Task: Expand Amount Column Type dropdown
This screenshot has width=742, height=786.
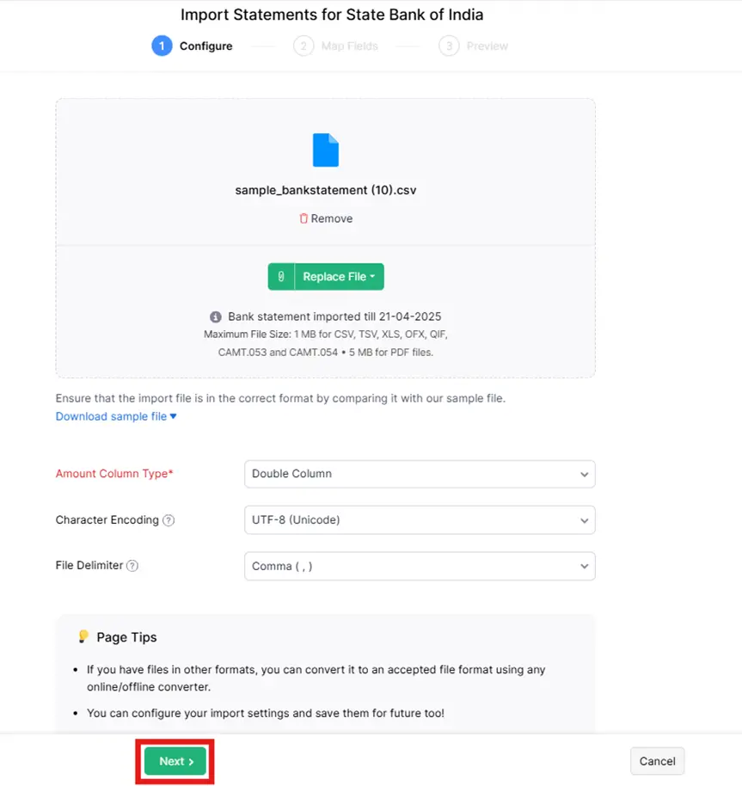Action: click(420, 474)
